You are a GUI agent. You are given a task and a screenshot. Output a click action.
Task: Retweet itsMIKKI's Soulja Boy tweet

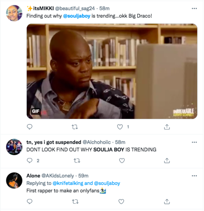click(x=75, y=127)
